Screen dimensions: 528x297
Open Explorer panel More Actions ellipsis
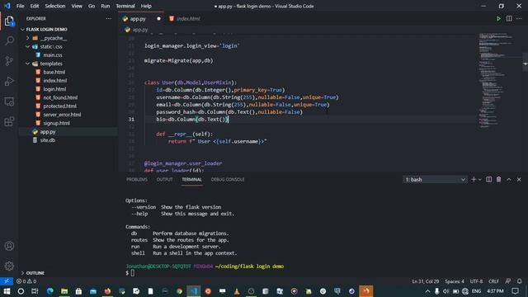click(108, 18)
